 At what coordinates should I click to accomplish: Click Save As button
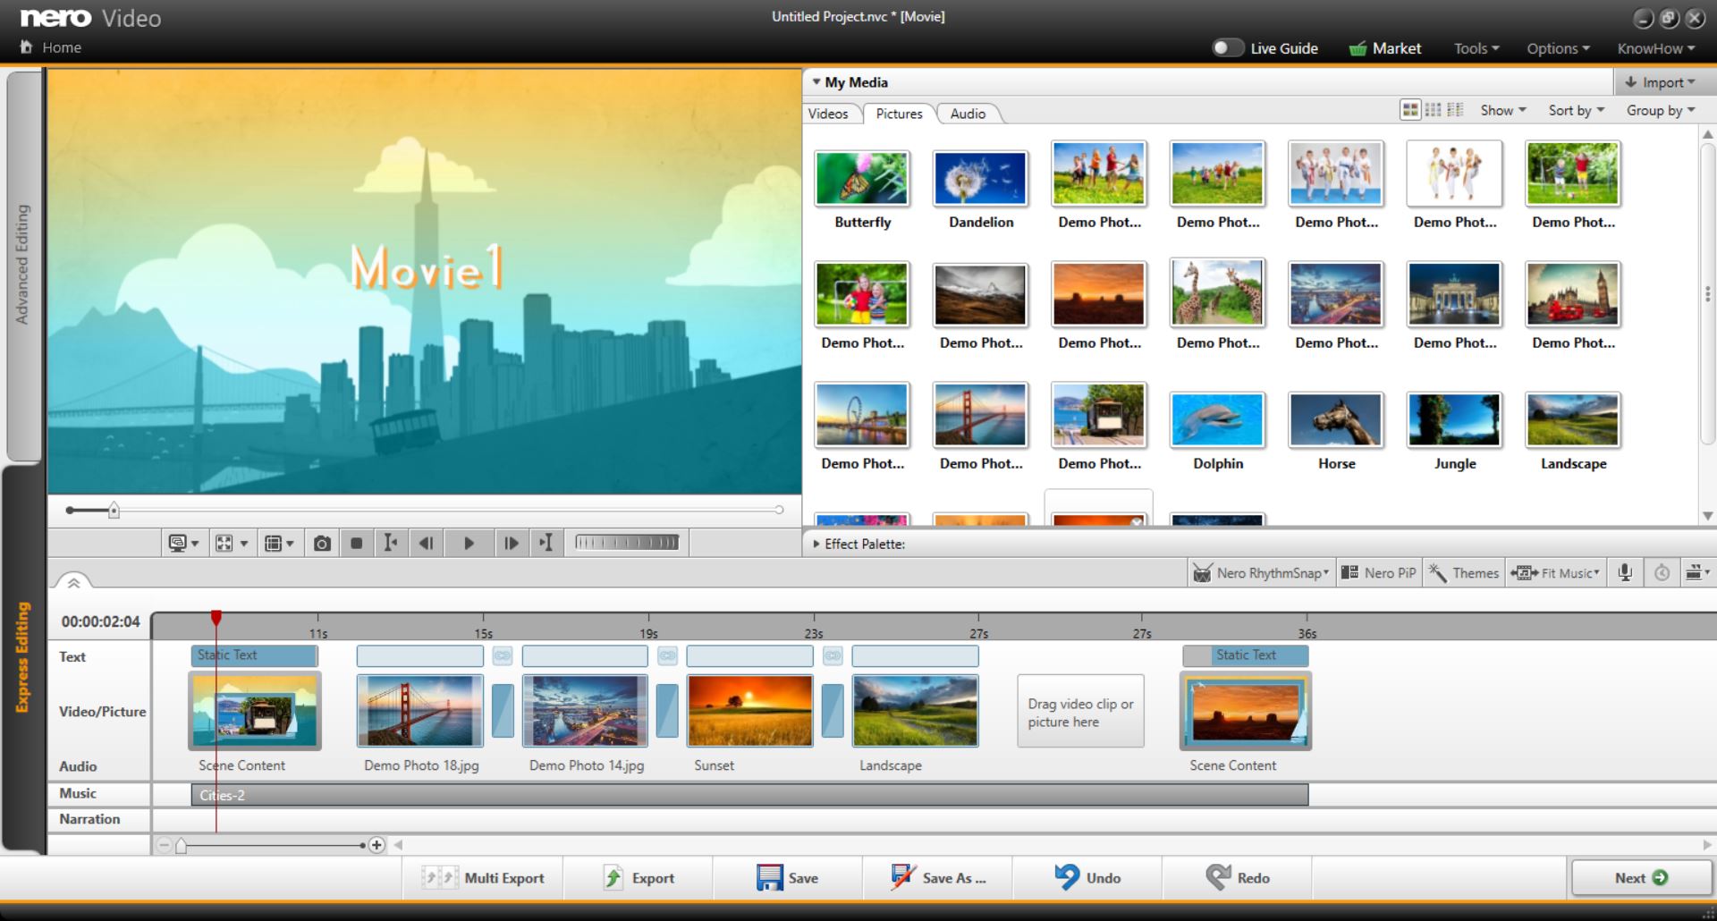coord(938,878)
